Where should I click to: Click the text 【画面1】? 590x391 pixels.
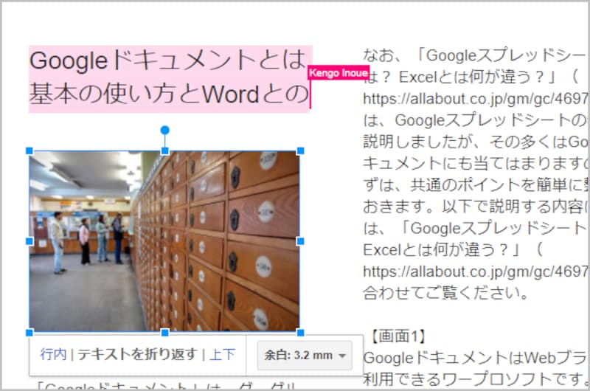click(398, 336)
